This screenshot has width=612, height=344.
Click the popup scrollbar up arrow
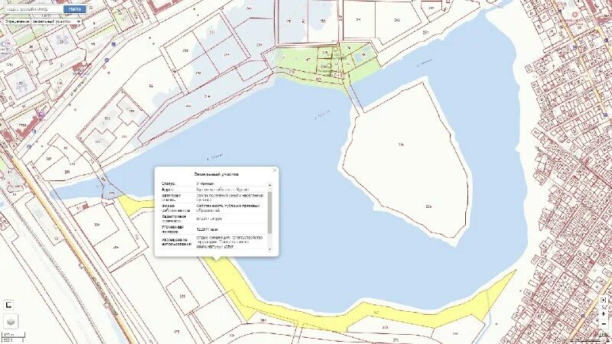(269, 185)
